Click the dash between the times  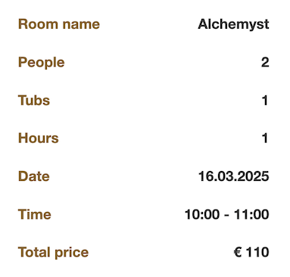[x=226, y=215]
